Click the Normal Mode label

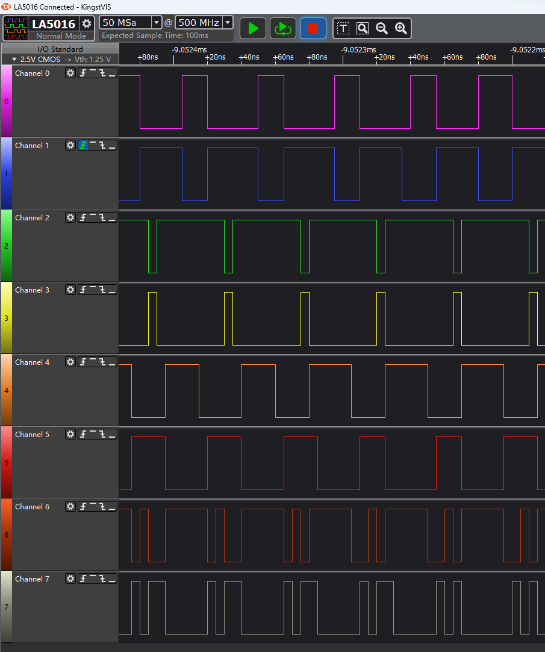(61, 36)
